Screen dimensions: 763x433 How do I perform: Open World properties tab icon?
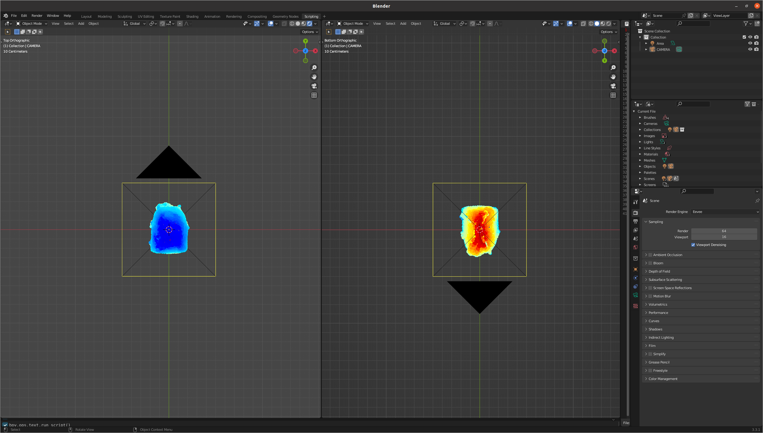click(636, 247)
